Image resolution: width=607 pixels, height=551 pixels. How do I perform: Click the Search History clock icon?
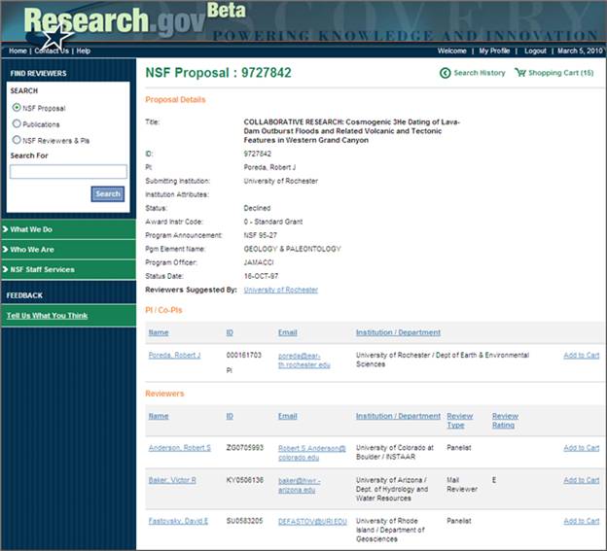click(446, 73)
